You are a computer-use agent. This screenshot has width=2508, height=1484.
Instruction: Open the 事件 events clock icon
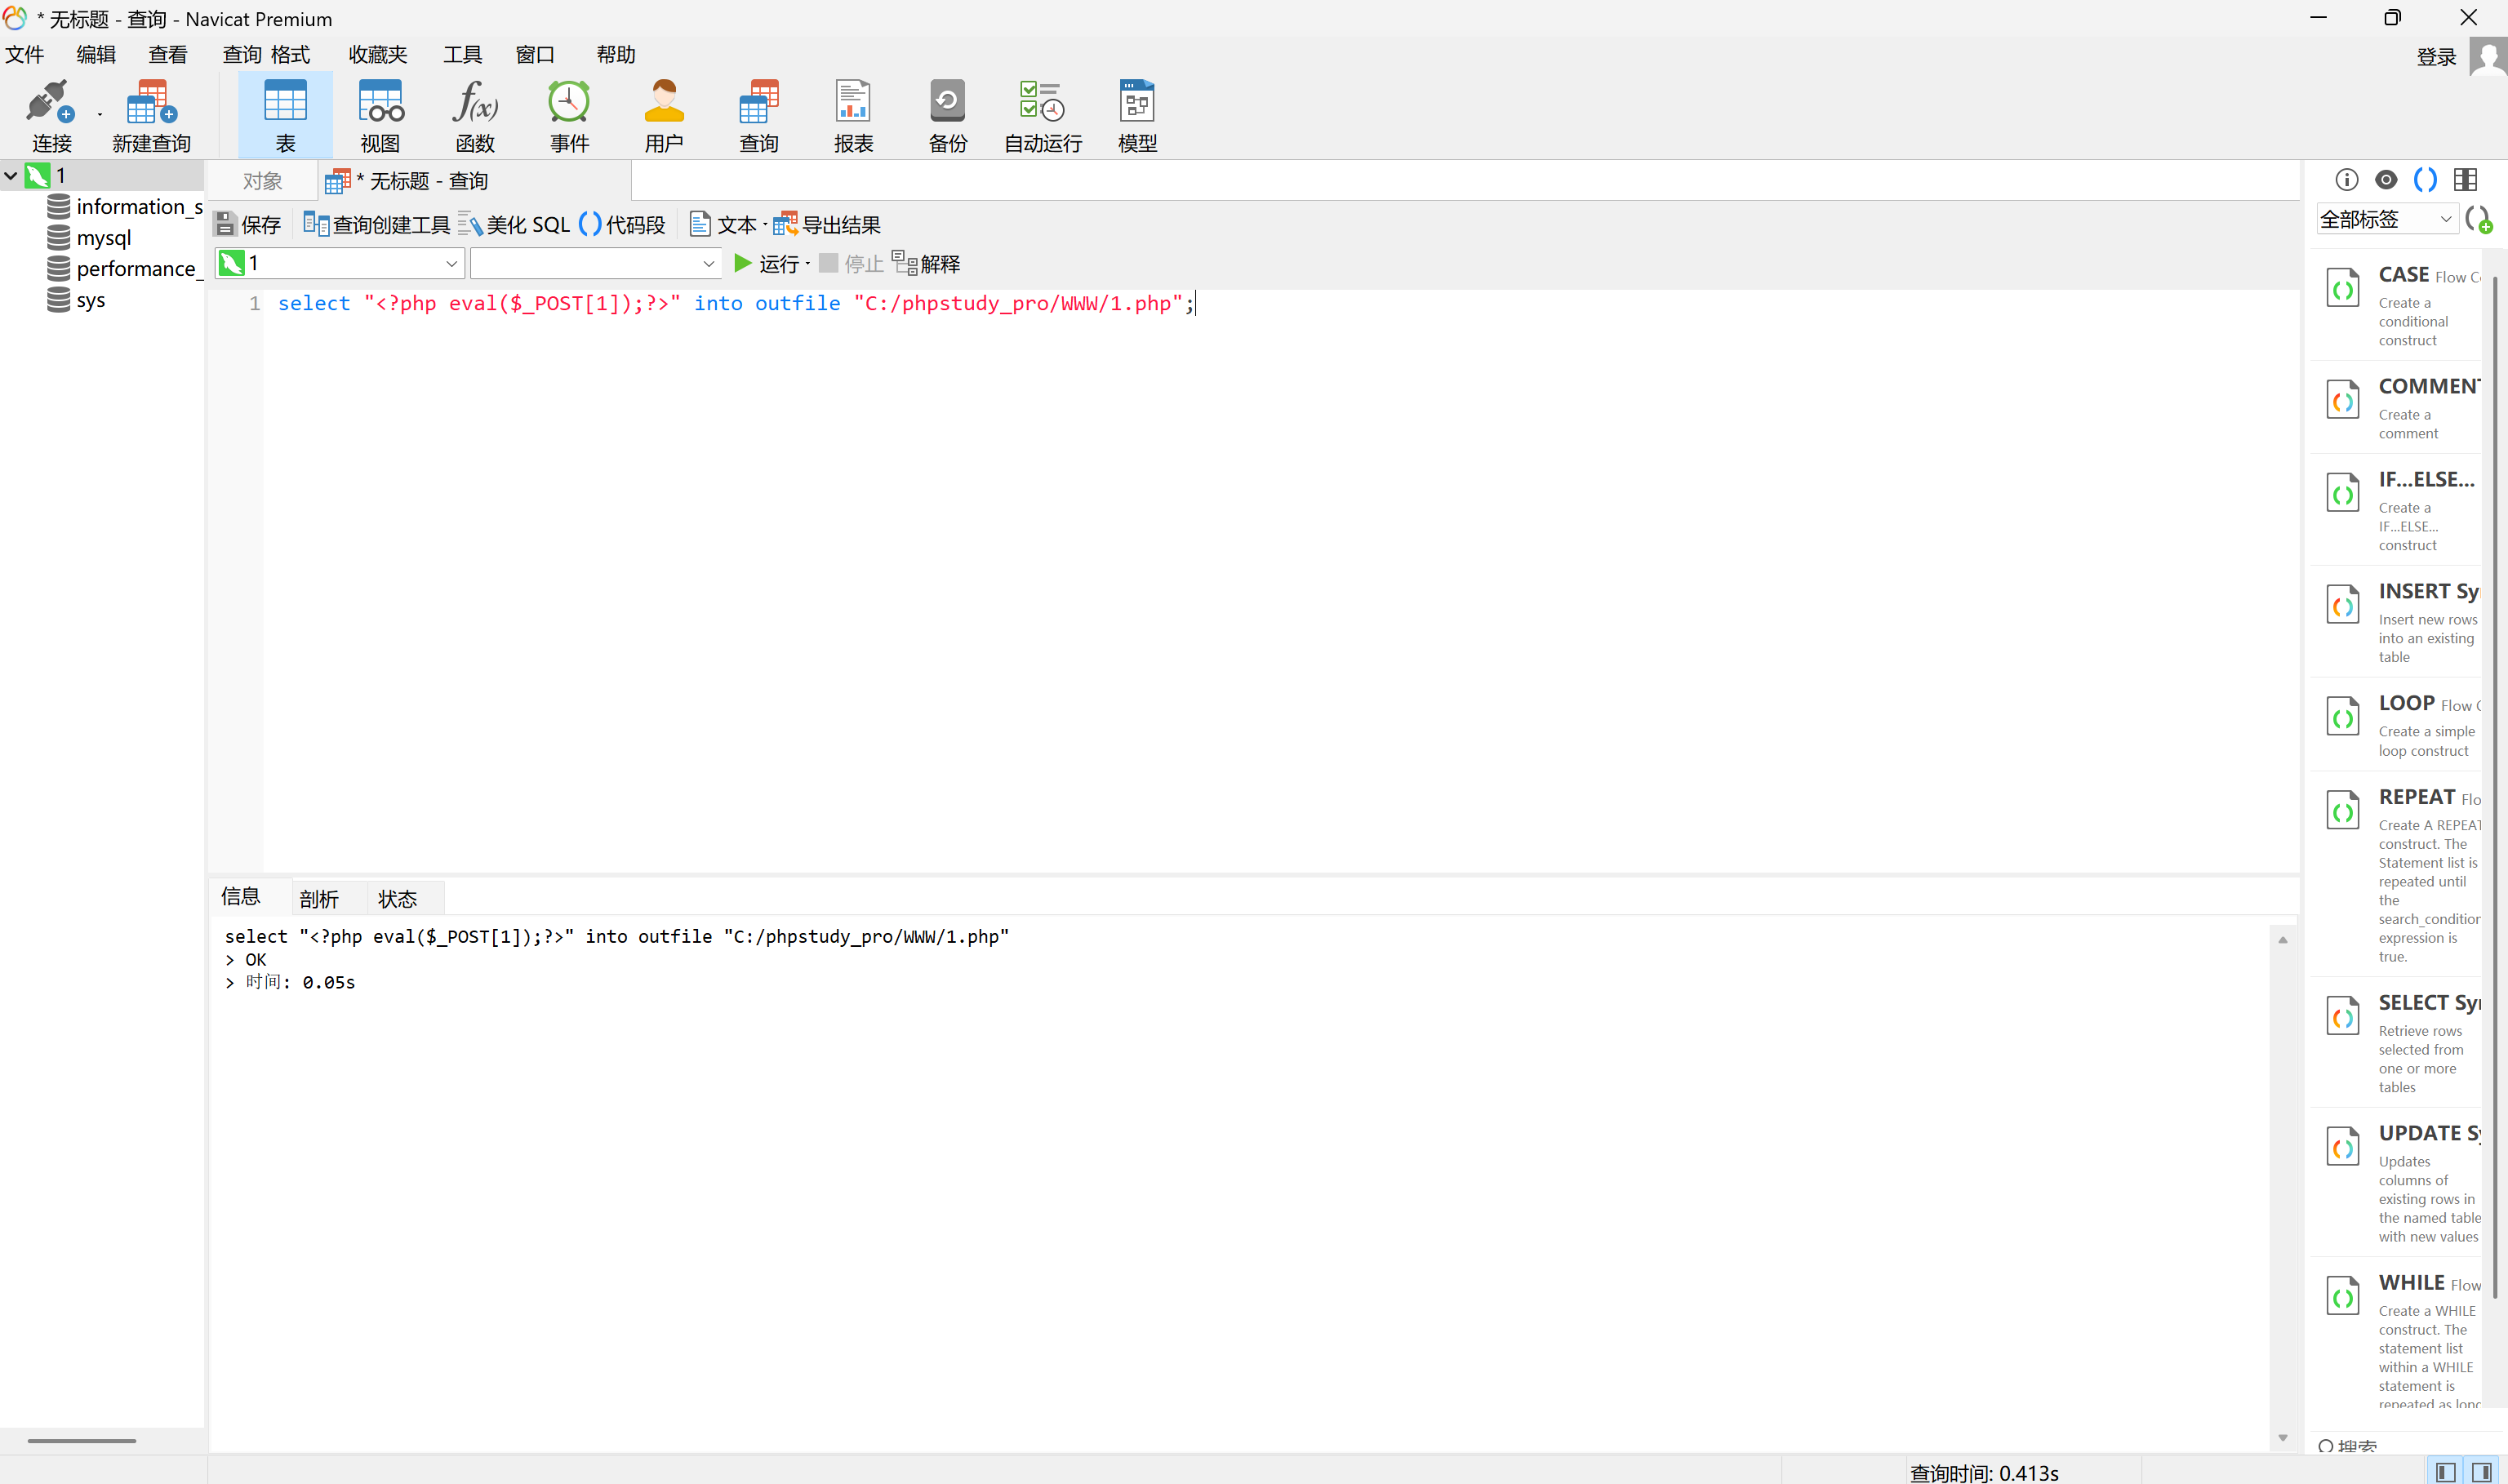click(569, 115)
